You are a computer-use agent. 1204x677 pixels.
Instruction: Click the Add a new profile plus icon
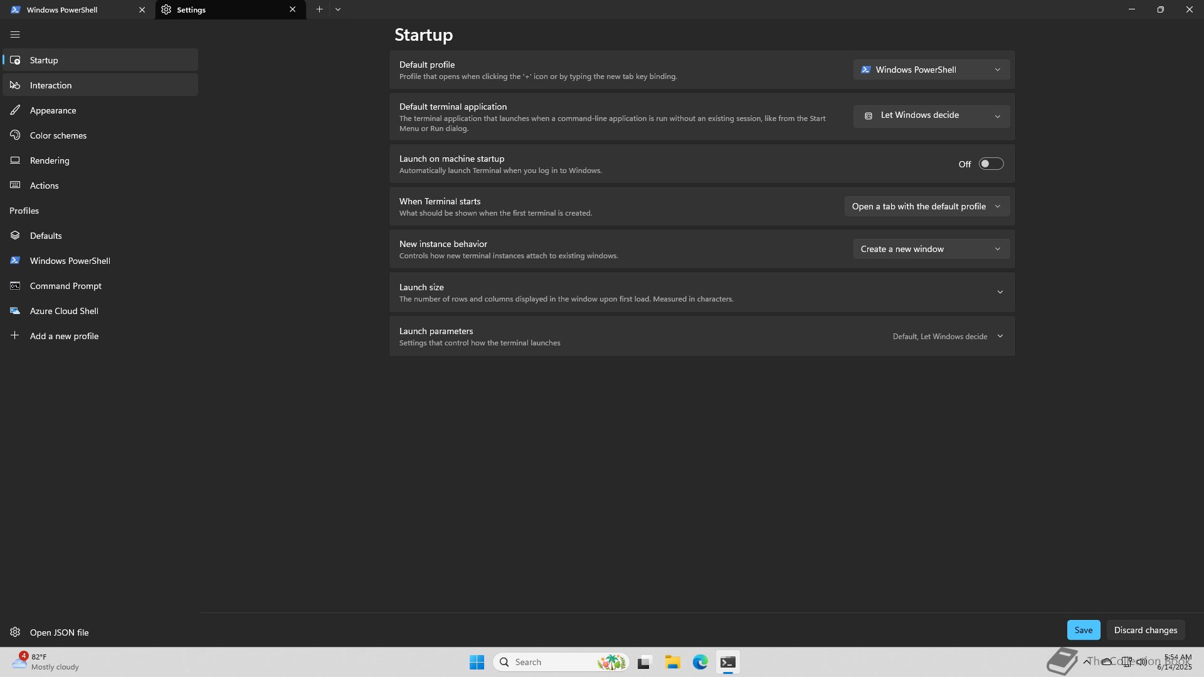(15, 335)
